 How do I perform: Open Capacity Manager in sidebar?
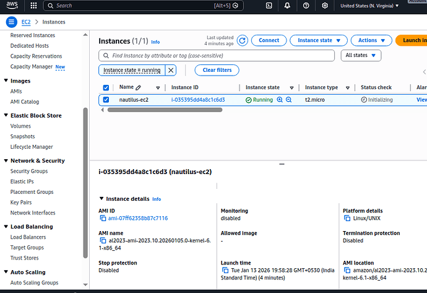[32, 66]
